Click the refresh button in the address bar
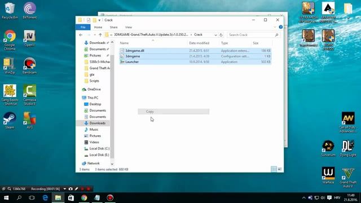361x203 pixels. 221,35
